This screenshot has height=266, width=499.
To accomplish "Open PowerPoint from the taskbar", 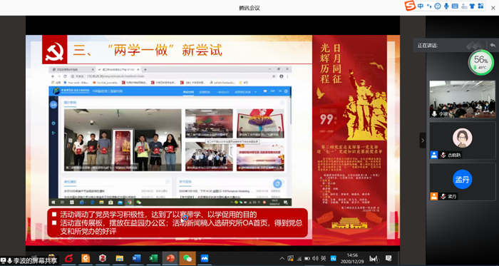I will 170,258.
